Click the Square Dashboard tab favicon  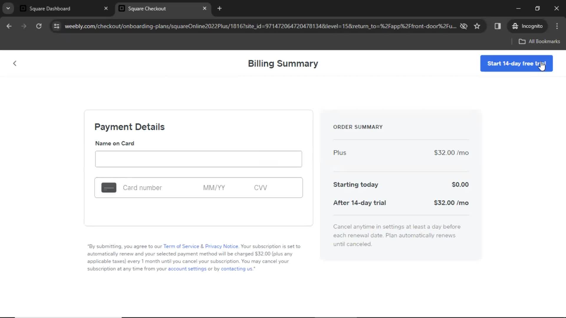click(23, 9)
